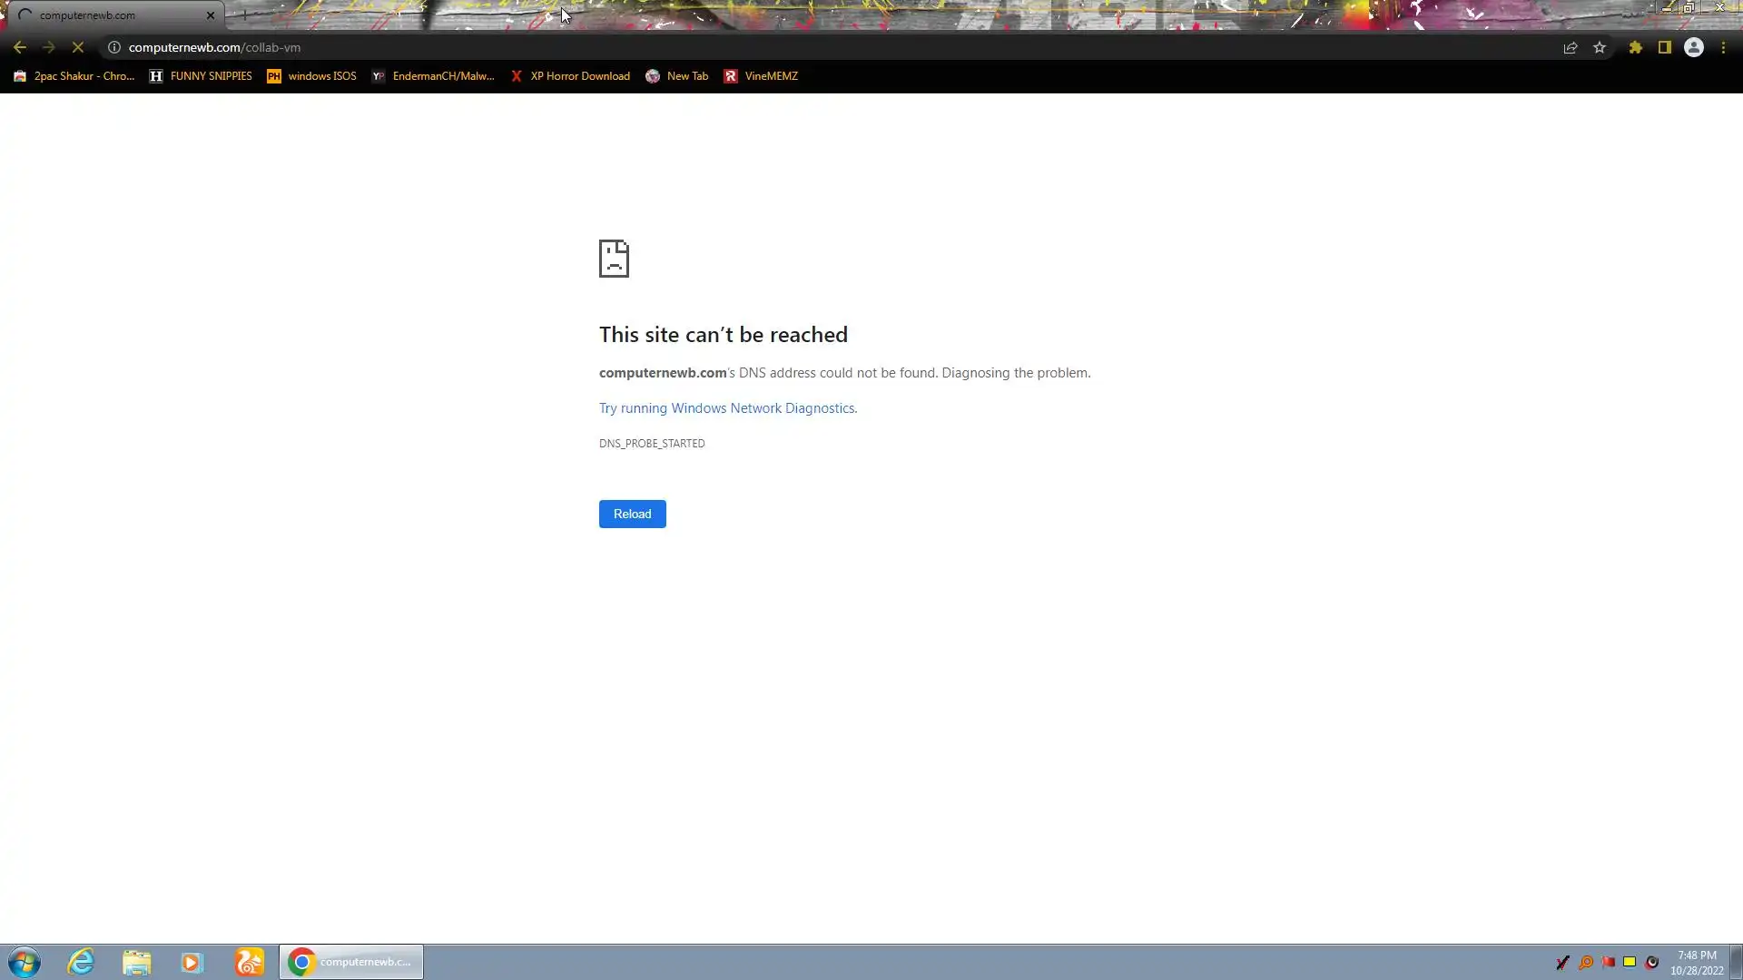This screenshot has width=1743, height=980.
Task: Stop loading the page
Action: [x=78, y=47]
